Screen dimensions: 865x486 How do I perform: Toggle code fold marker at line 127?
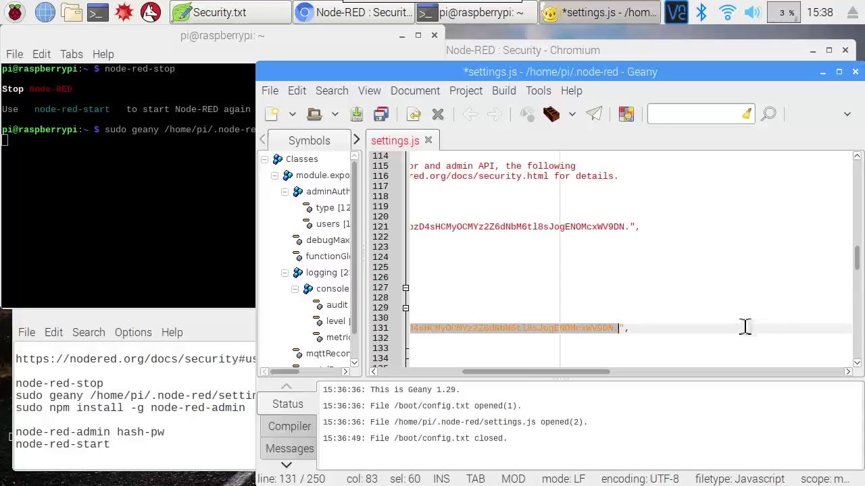pos(405,288)
